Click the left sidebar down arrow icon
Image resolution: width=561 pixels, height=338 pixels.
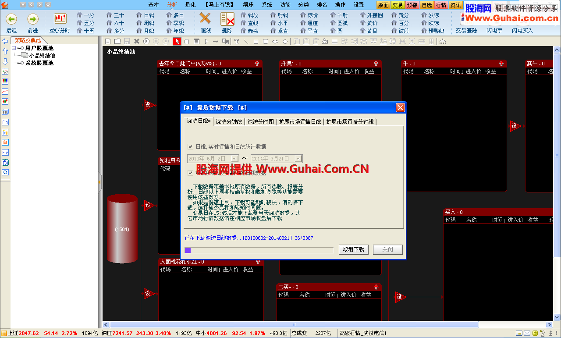coord(5,61)
